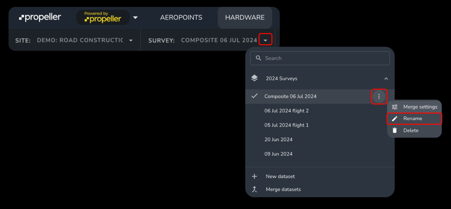Choose Merge settings from the context menu
The width and height of the screenshot is (451, 209).
[418, 106]
